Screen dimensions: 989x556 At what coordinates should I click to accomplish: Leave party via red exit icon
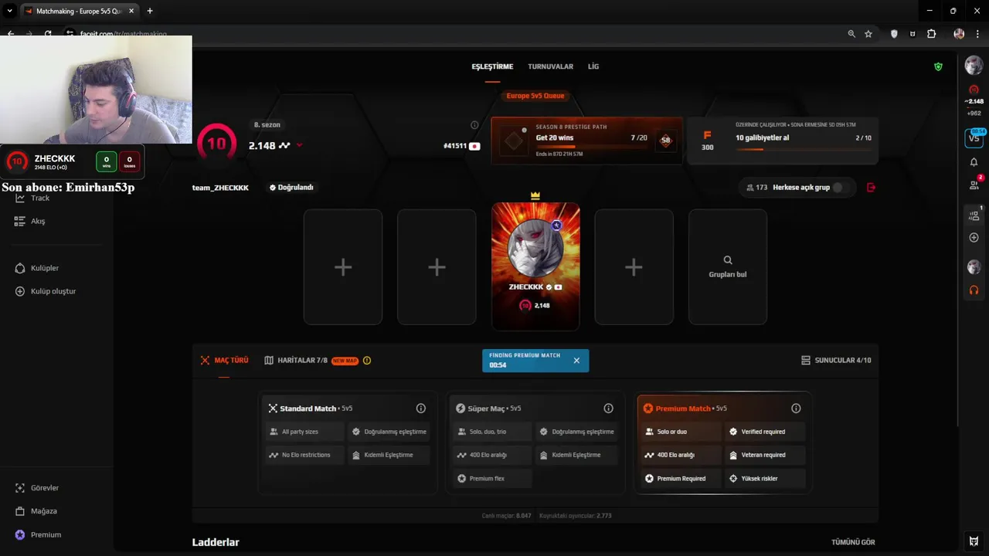tap(872, 187)
